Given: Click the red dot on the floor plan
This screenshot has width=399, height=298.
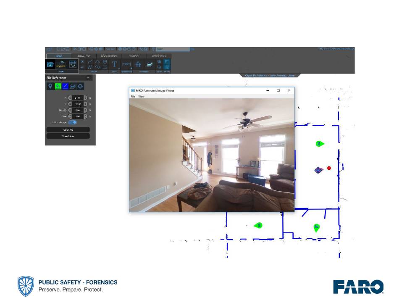Looking at the screenshot, I should click(x=329, y=168).
